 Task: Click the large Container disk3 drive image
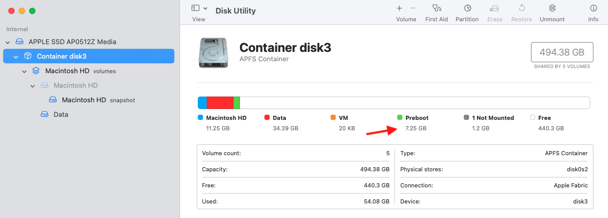coord(212,54)
